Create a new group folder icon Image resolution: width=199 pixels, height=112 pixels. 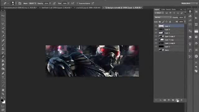(173, 100)
